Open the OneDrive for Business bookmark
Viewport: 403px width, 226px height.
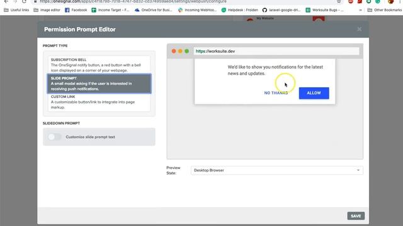pos(154,10)
